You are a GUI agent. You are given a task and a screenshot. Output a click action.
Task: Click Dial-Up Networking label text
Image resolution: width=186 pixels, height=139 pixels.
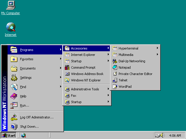click(x=132, y=61)
